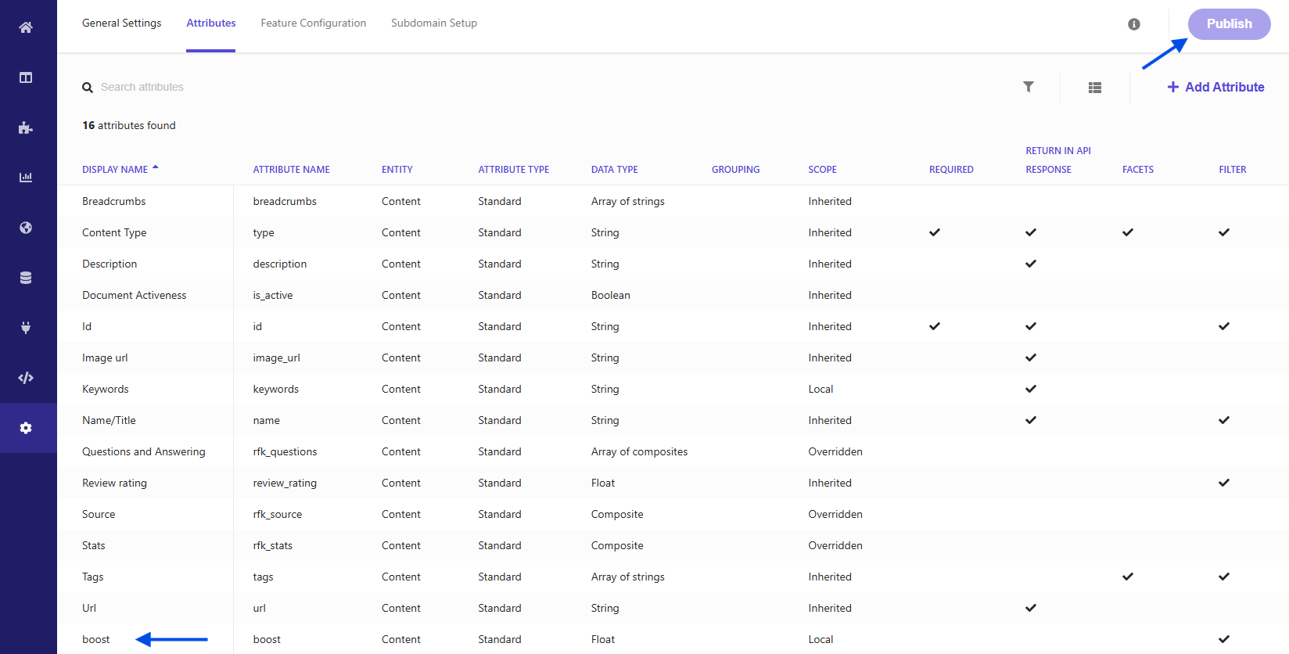Click Filter checkmark in Review rating row

pyautogui.click(x=1224, y=483)
